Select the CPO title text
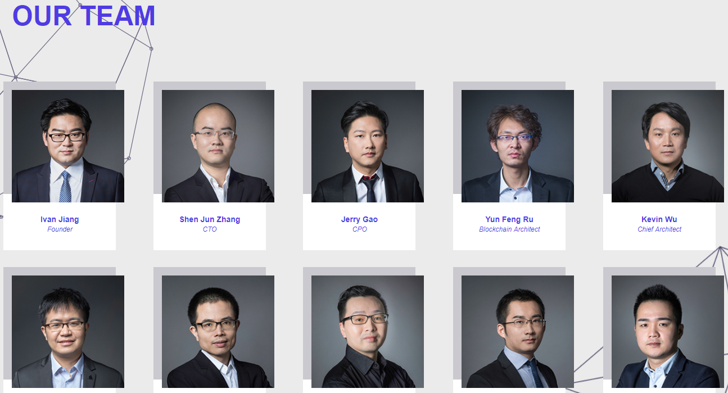This screenshot has height=393, width=728. point(360,229)
